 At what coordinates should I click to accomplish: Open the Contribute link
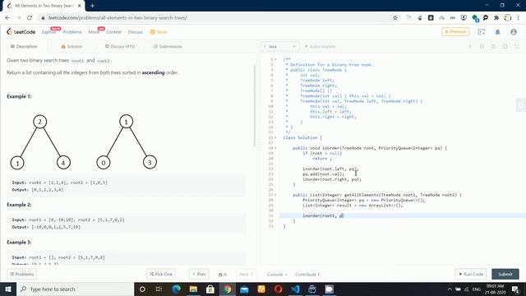pos(307,274)
